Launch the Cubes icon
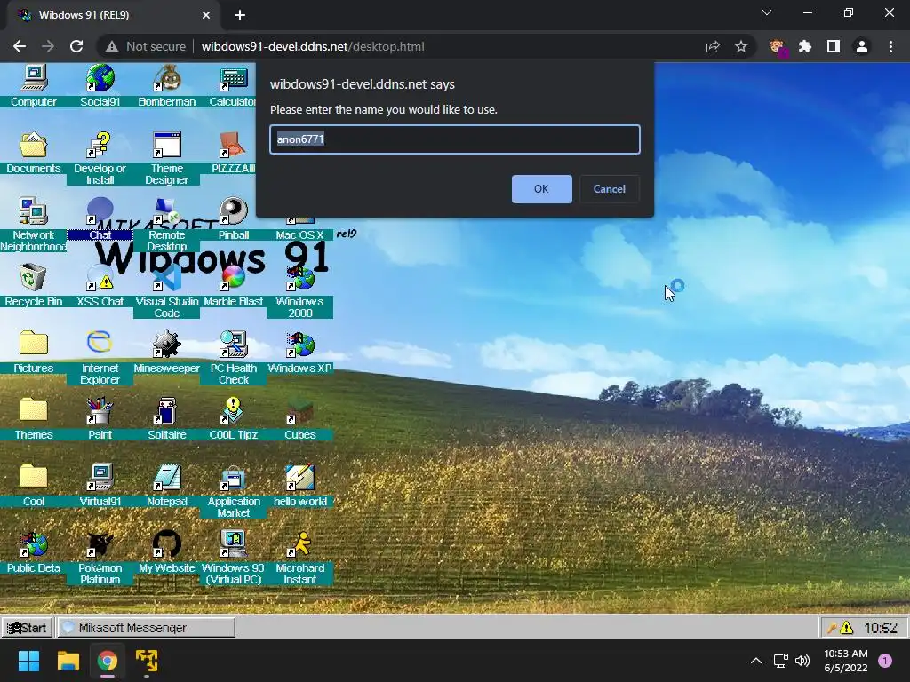This screenshot has width=910, height=682. click(300, 410)
